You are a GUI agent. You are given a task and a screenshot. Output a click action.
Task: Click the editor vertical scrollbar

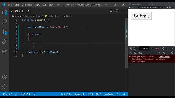tap(126, 43)
